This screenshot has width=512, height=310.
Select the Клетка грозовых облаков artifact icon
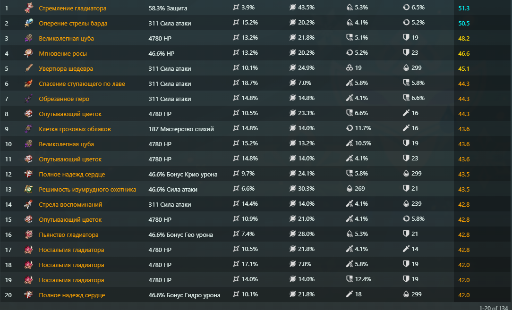tap(28, 129)
